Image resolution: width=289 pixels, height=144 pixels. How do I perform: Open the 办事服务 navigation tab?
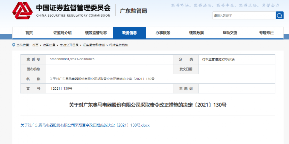[163, 33]
